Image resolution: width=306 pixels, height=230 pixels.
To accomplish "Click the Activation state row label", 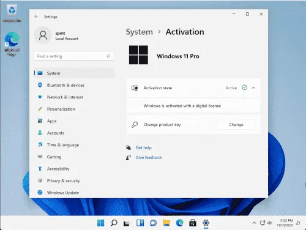I will click(x=158, y=88).
